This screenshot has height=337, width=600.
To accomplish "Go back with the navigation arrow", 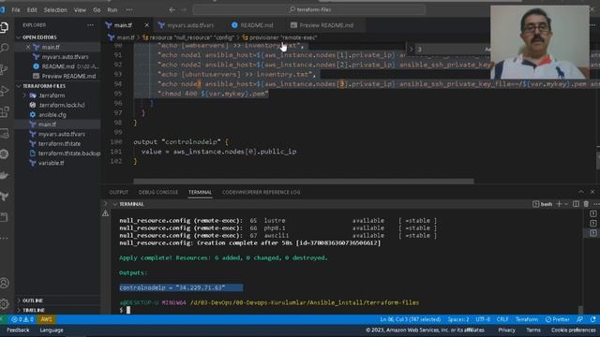I will 172,9.
